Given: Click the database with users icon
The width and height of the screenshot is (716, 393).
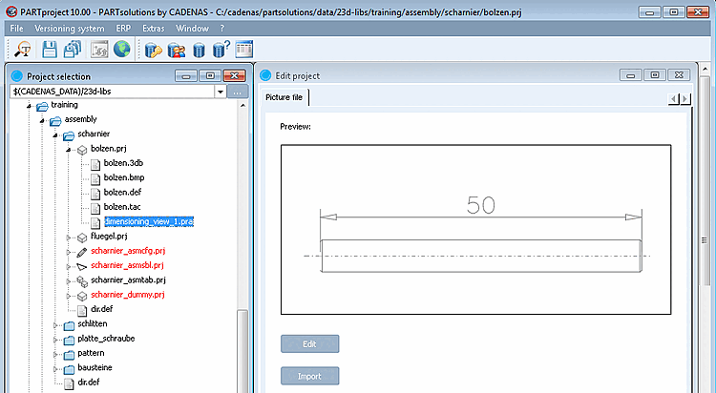Looking at the screenshot, I should 177,50.
